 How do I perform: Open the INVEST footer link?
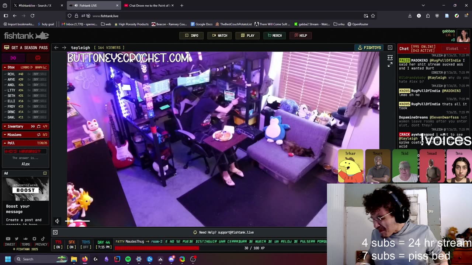tap(10, 244)
